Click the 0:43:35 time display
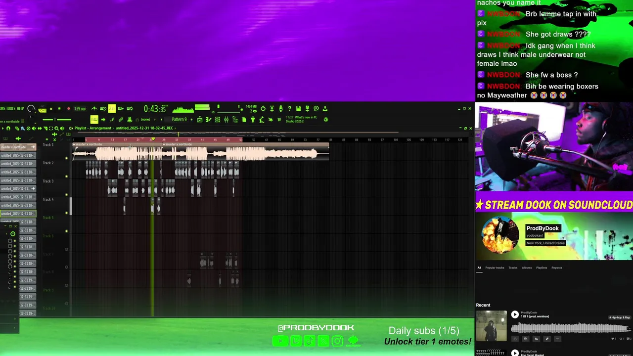The height and width of the screenshot is (356, 633). click(x=155, y=109)
